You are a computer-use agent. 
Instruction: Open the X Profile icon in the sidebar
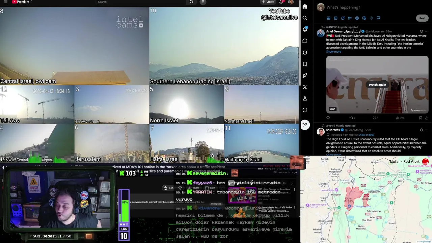tap(305, 98)
